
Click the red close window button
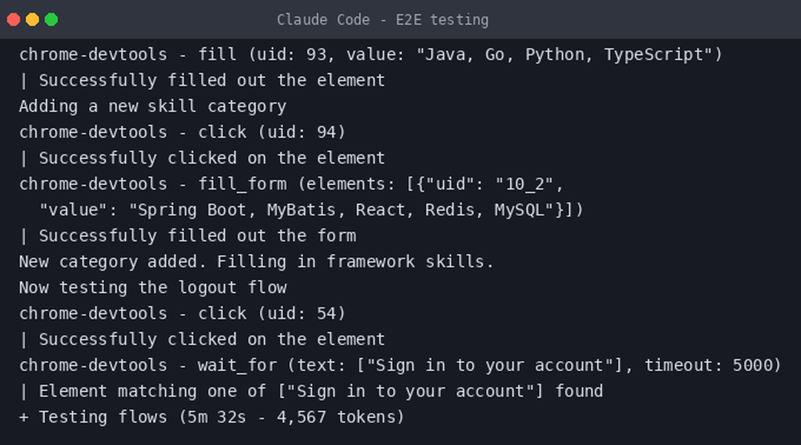pos(14,19)
